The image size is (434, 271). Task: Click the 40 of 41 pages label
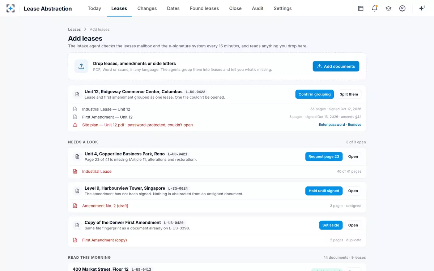[x=349, y=171]
